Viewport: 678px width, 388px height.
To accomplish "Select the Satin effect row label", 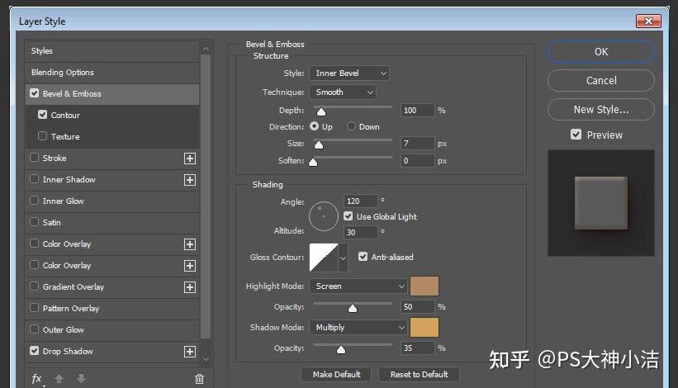I will (x=52, y=223).
